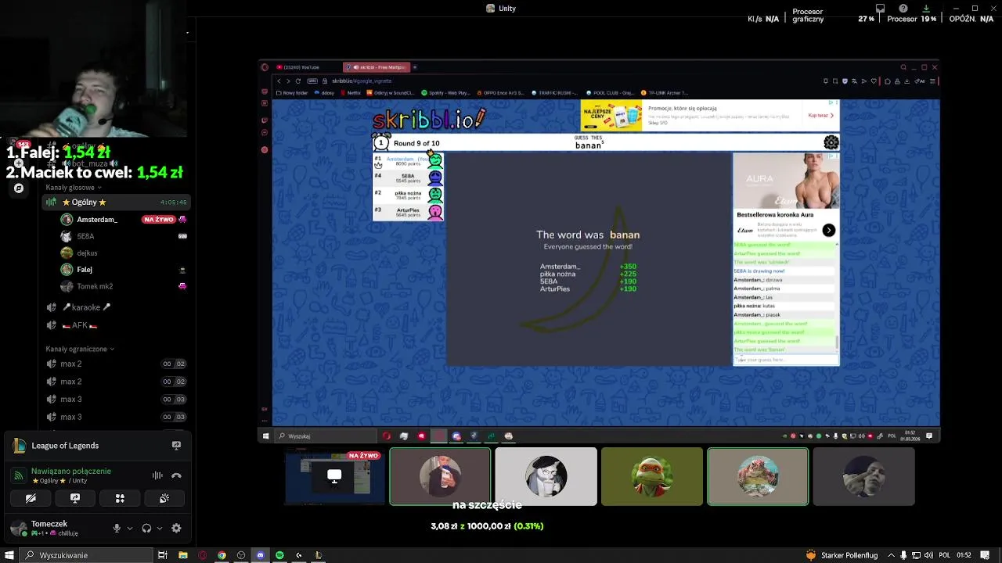The image size is (1002, 563).
Task: Open Falej user in voice list
Action: tap(123, 270)
